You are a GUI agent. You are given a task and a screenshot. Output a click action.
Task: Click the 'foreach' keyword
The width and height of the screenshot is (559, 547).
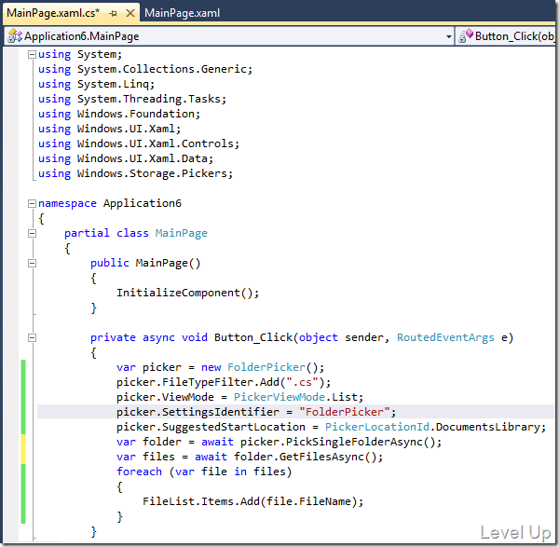(139, 472)
